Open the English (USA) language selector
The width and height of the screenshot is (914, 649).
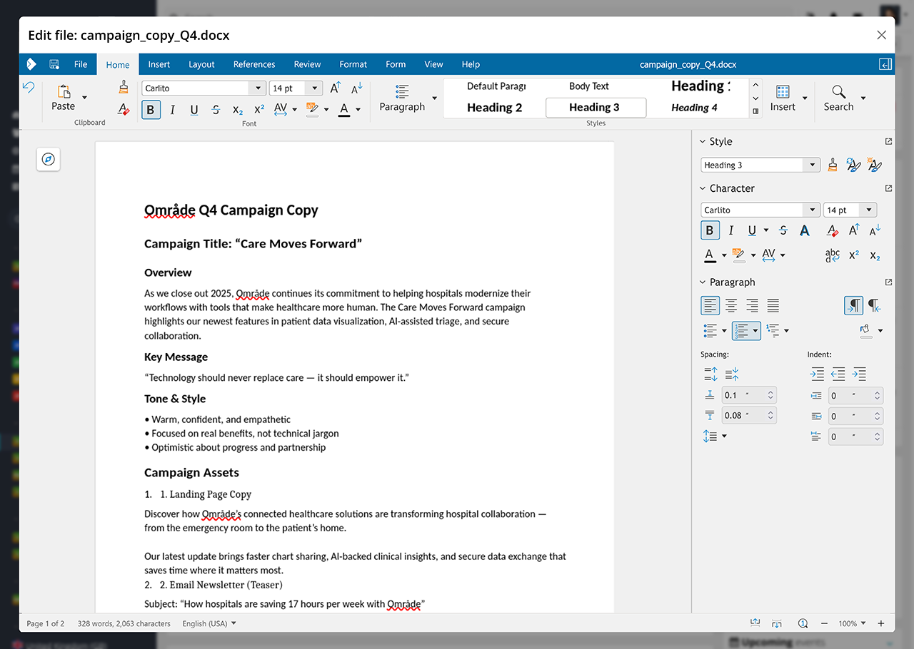point(209,623)
